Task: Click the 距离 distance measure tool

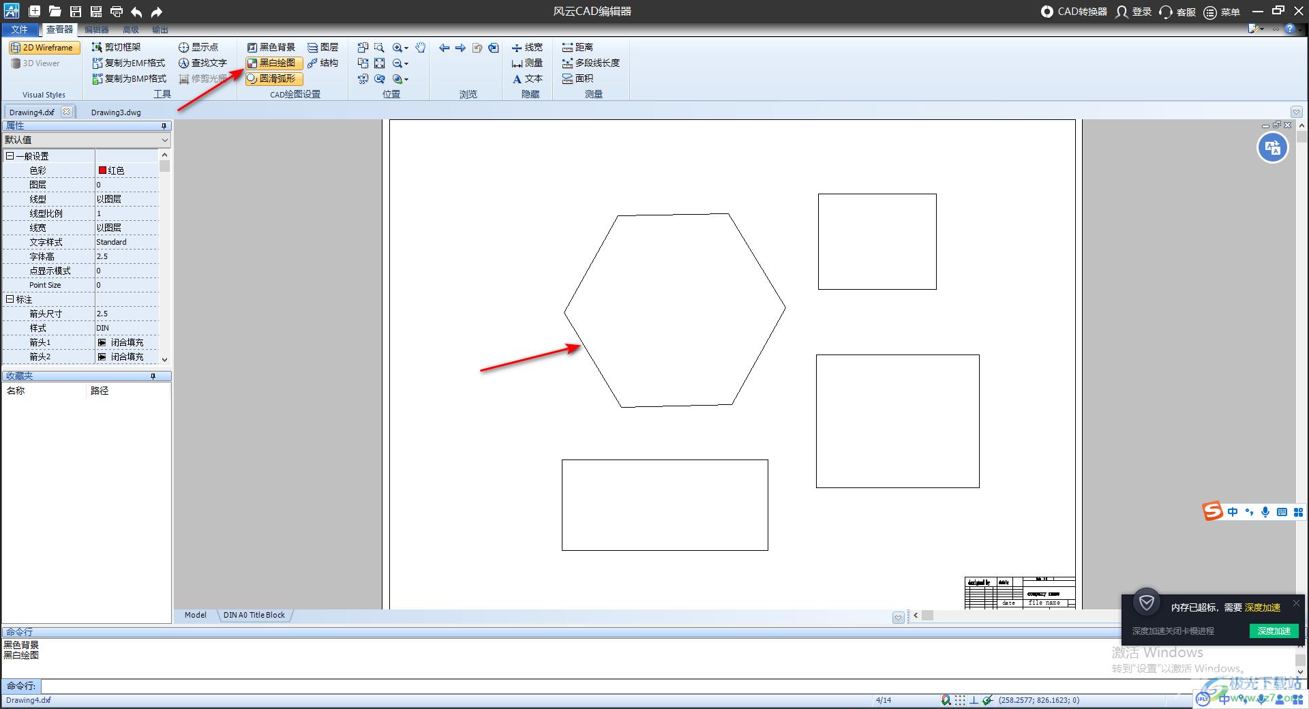Action: click(x=577, y=47)
